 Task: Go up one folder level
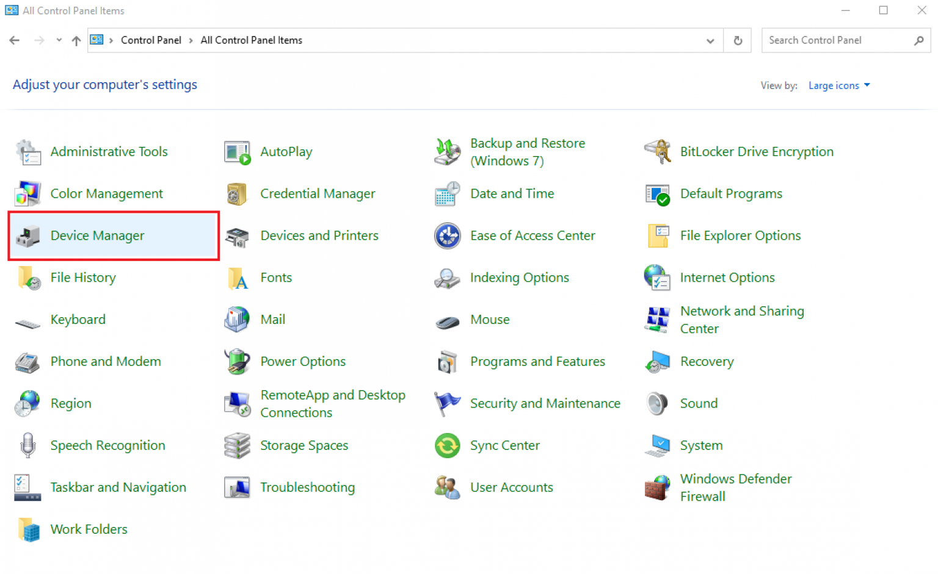pyautogui.click(x=76, y=41)
